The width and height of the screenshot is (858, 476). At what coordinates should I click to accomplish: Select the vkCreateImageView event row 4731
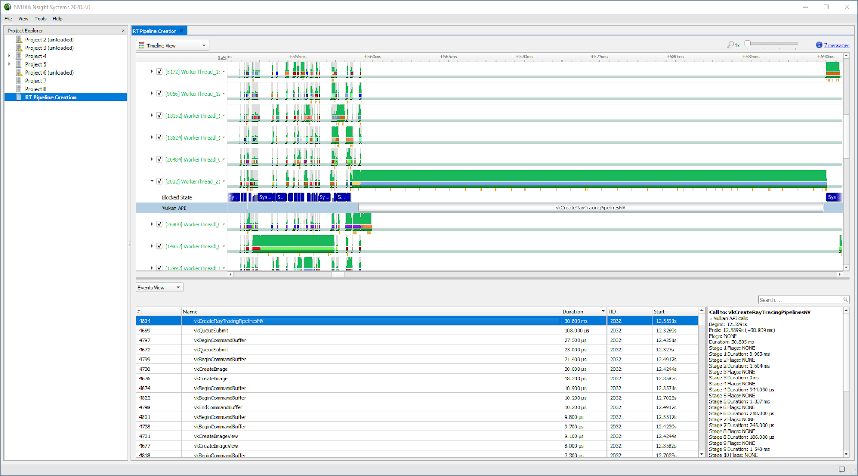click(x=417, y=436)
